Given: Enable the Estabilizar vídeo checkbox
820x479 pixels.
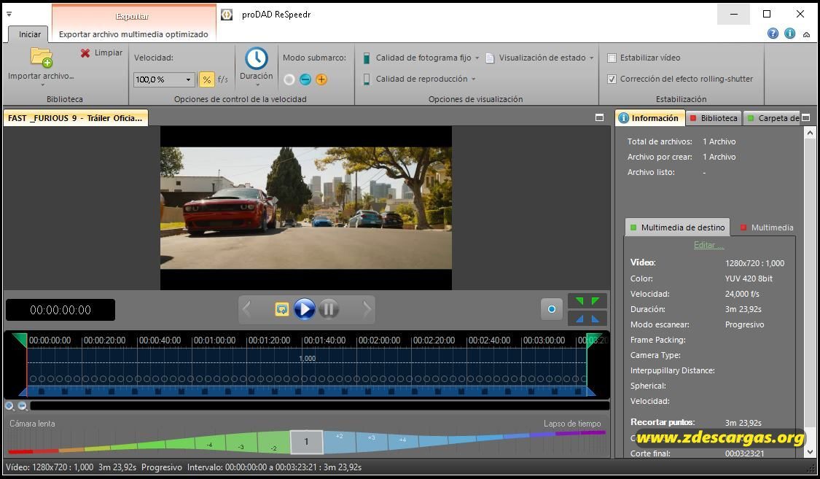Looking at the screenshot, I should point(612,58).
